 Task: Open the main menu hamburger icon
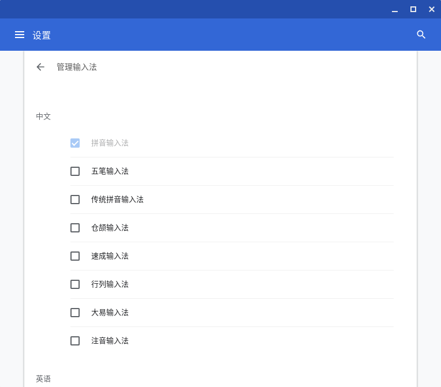20,35
